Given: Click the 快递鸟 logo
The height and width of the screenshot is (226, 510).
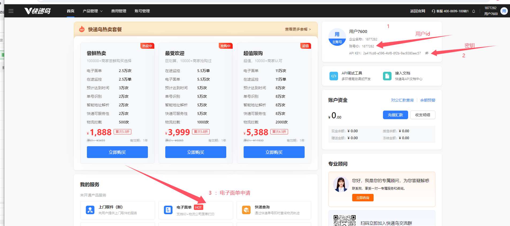Looking at the screenshot, I should (x=37, y=11).
